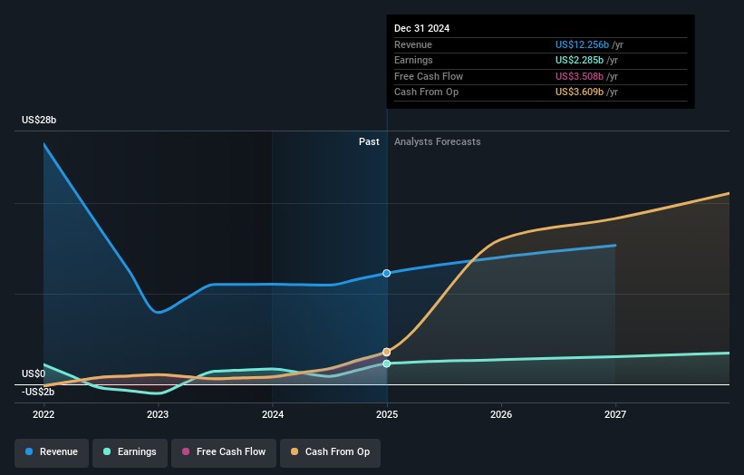Hide the Earnings series via legend
744x475 pixels.
point(129,451)
